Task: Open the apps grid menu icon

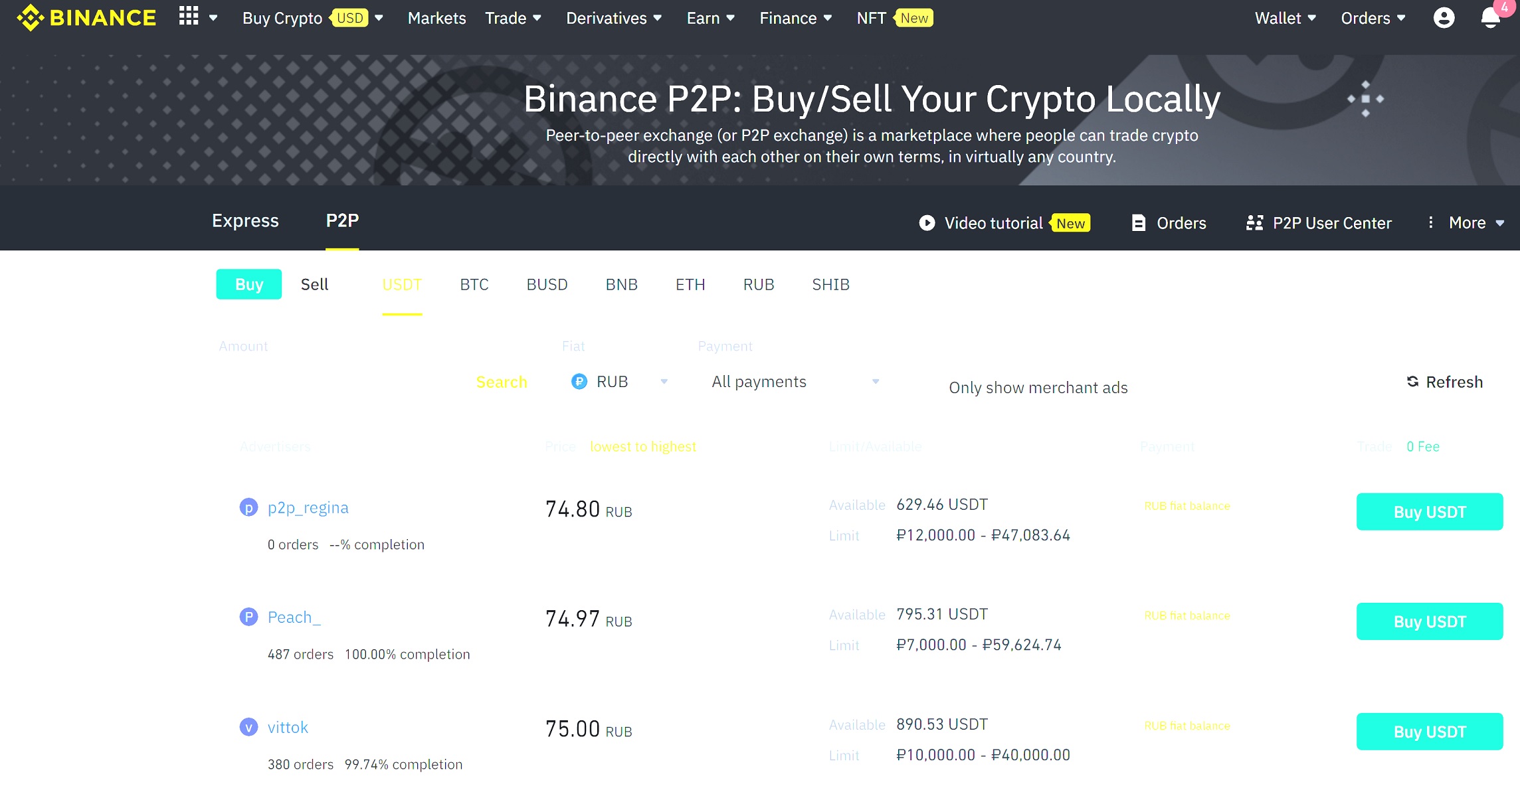Action: (x=189, y=17)
